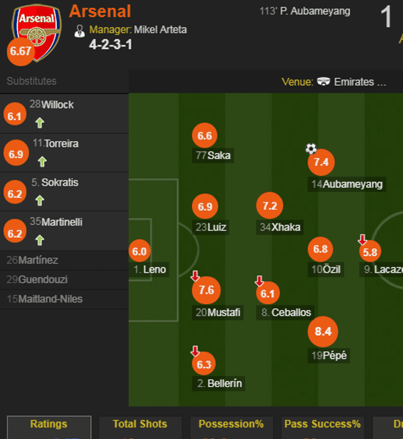Open Mikel Arteta's manager link
The width and height of the screenshot is (403, 439).
click(x=160, y=30)
